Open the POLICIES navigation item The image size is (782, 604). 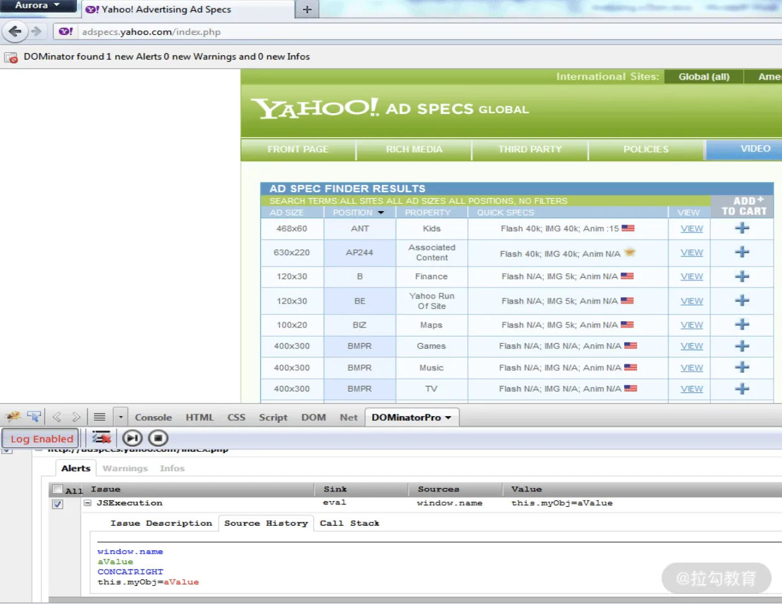(646, 149)
